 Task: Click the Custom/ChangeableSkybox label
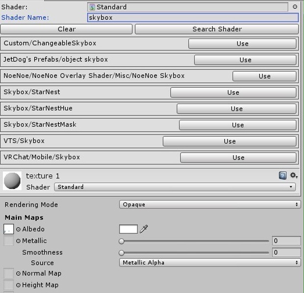click(x=50, y=43)
